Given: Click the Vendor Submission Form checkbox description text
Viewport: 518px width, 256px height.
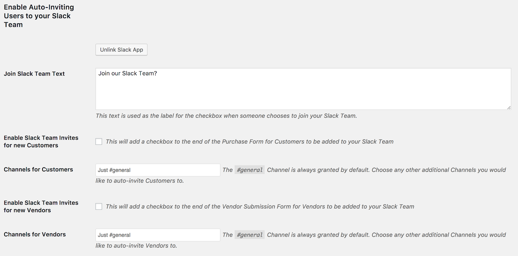Looking at the screenshot, I should pos(260,207).
